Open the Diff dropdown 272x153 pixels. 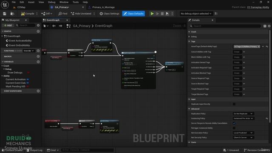(47, 14)
